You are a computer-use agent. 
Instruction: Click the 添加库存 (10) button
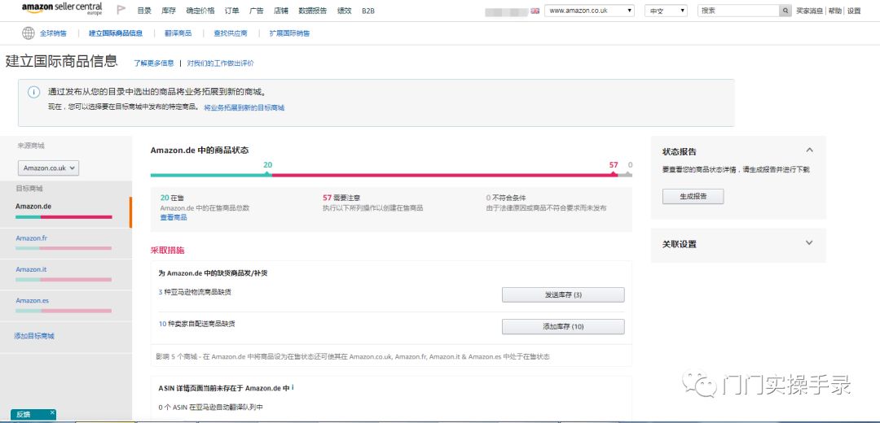563,327
